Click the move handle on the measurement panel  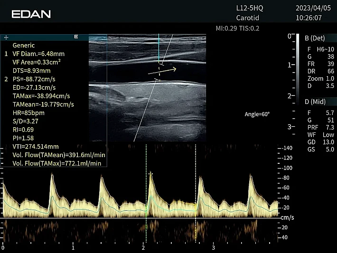(x=6, y=37)
